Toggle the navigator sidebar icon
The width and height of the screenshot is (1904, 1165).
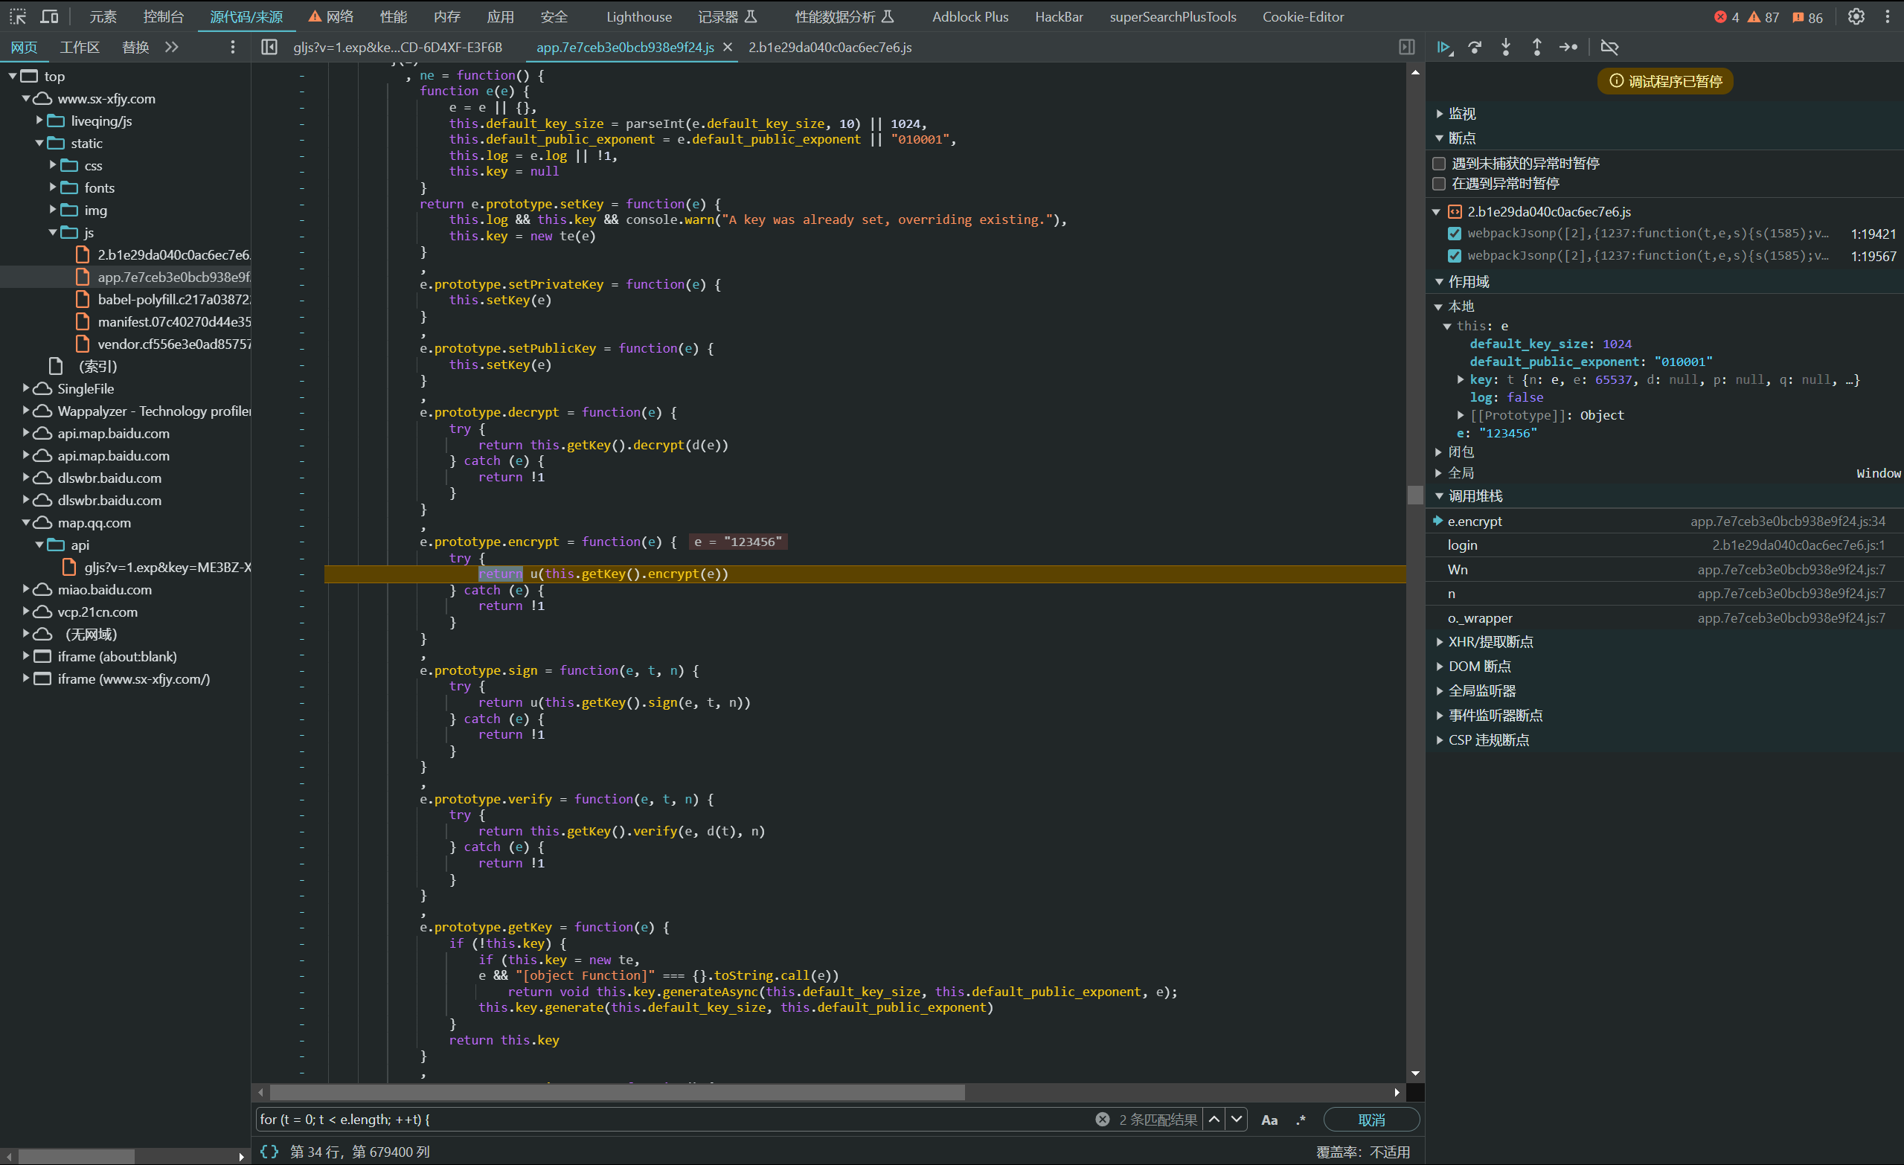[x=269, y=47]
